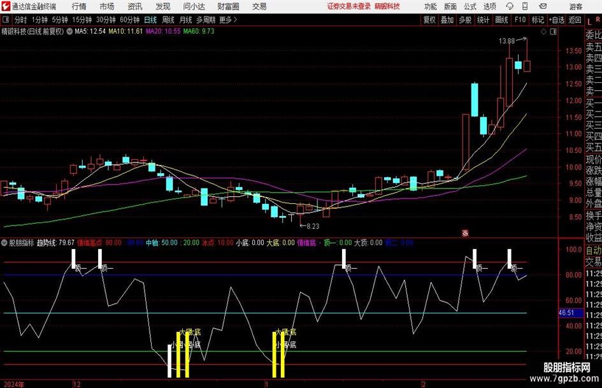The width and height of the screenshot is (602, 388).
Task: Click the 游客 account label
Action: pyautogui.click(x=575, y=6)
